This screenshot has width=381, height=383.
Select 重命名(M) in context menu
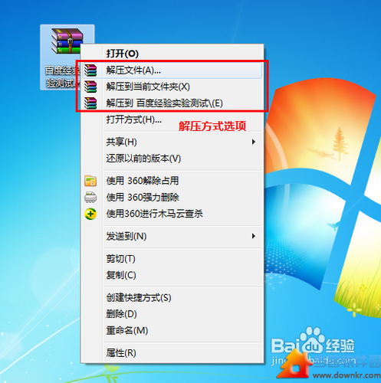(172, 331)
